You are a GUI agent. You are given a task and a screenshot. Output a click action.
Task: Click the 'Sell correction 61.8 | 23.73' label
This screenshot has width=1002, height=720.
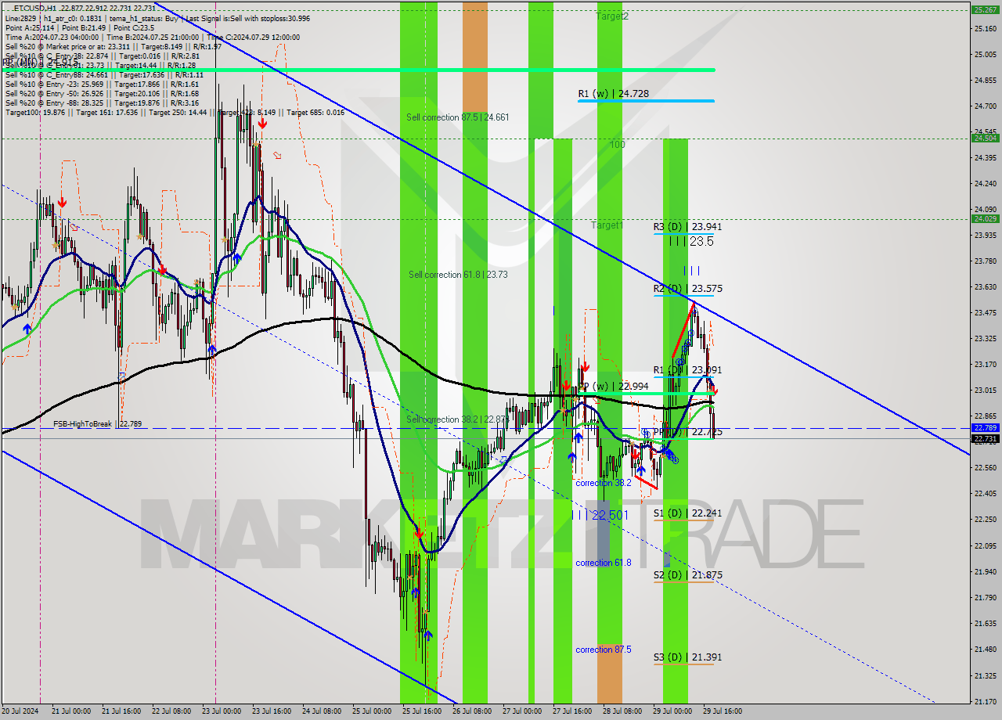click(458, 275)
